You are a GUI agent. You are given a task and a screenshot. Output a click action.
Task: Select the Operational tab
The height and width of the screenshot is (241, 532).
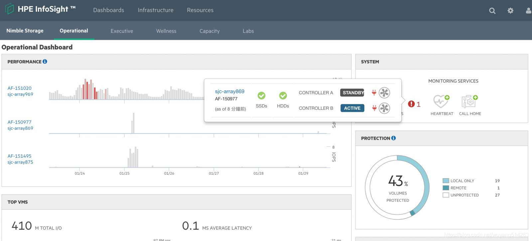point(74,31)
